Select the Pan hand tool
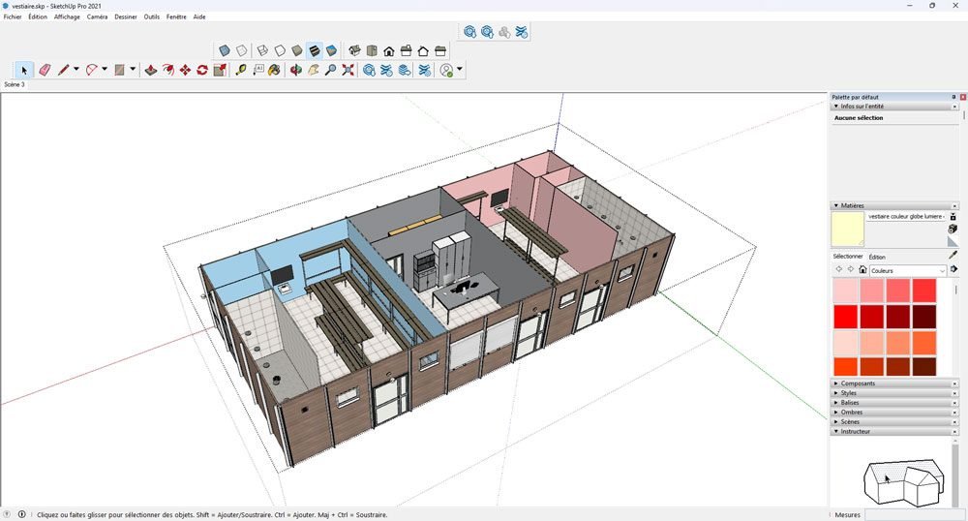 point(314,71)
